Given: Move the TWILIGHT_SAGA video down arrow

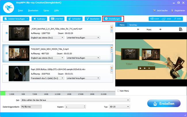Looking at the screenshot, I should (112, 51).
